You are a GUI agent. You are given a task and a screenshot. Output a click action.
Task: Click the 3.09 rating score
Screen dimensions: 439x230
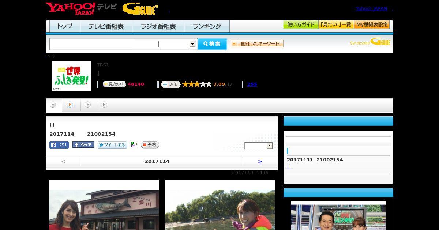pyautogui.click(x=219, y=84)
